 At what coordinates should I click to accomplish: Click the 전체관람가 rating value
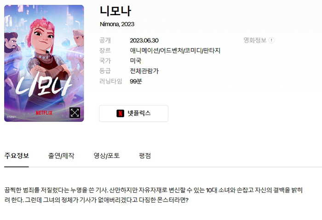pos(144,71)
